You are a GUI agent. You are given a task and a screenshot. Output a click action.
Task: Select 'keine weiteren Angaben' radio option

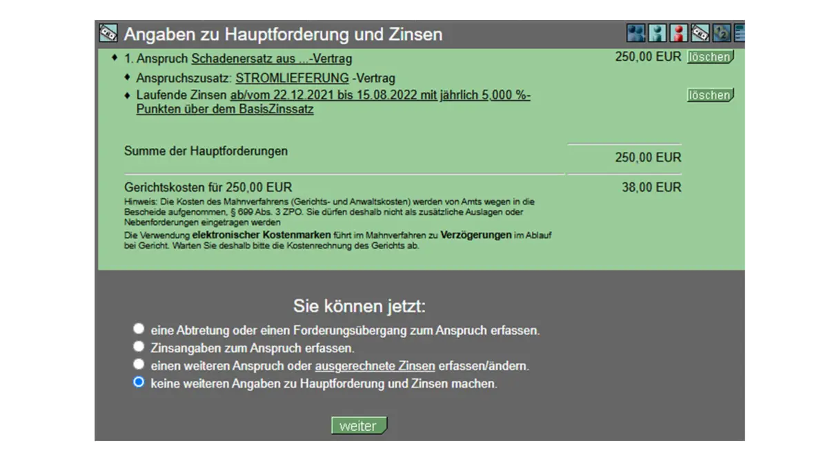(x=139, y=382)
